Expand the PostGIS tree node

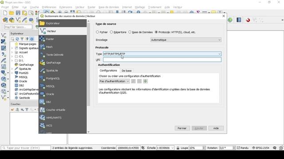pos(12,73)
